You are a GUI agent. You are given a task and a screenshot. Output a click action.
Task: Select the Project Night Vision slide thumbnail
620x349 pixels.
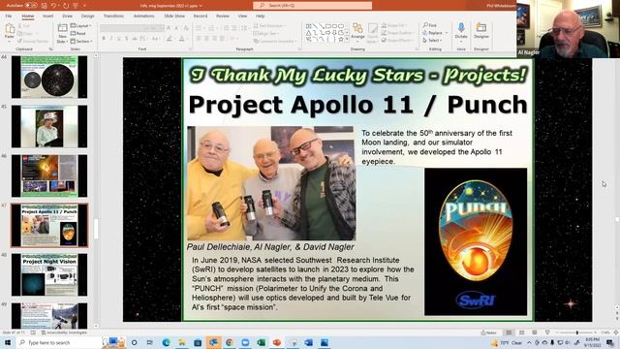[x=49, y=275]
